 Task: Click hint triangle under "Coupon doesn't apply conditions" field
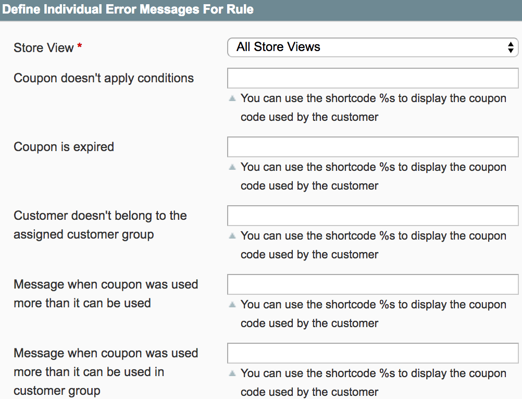click(232, 98)
